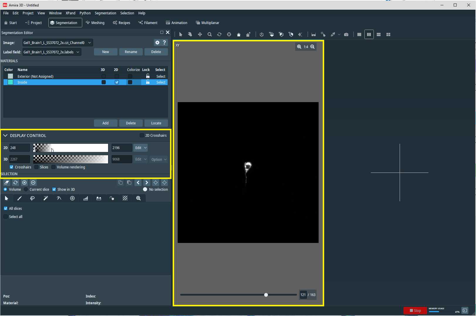The height and width of the screenshot is (316, 476).
Task: Switch viewer to XY orientation cube
Action: click(272, 34)
